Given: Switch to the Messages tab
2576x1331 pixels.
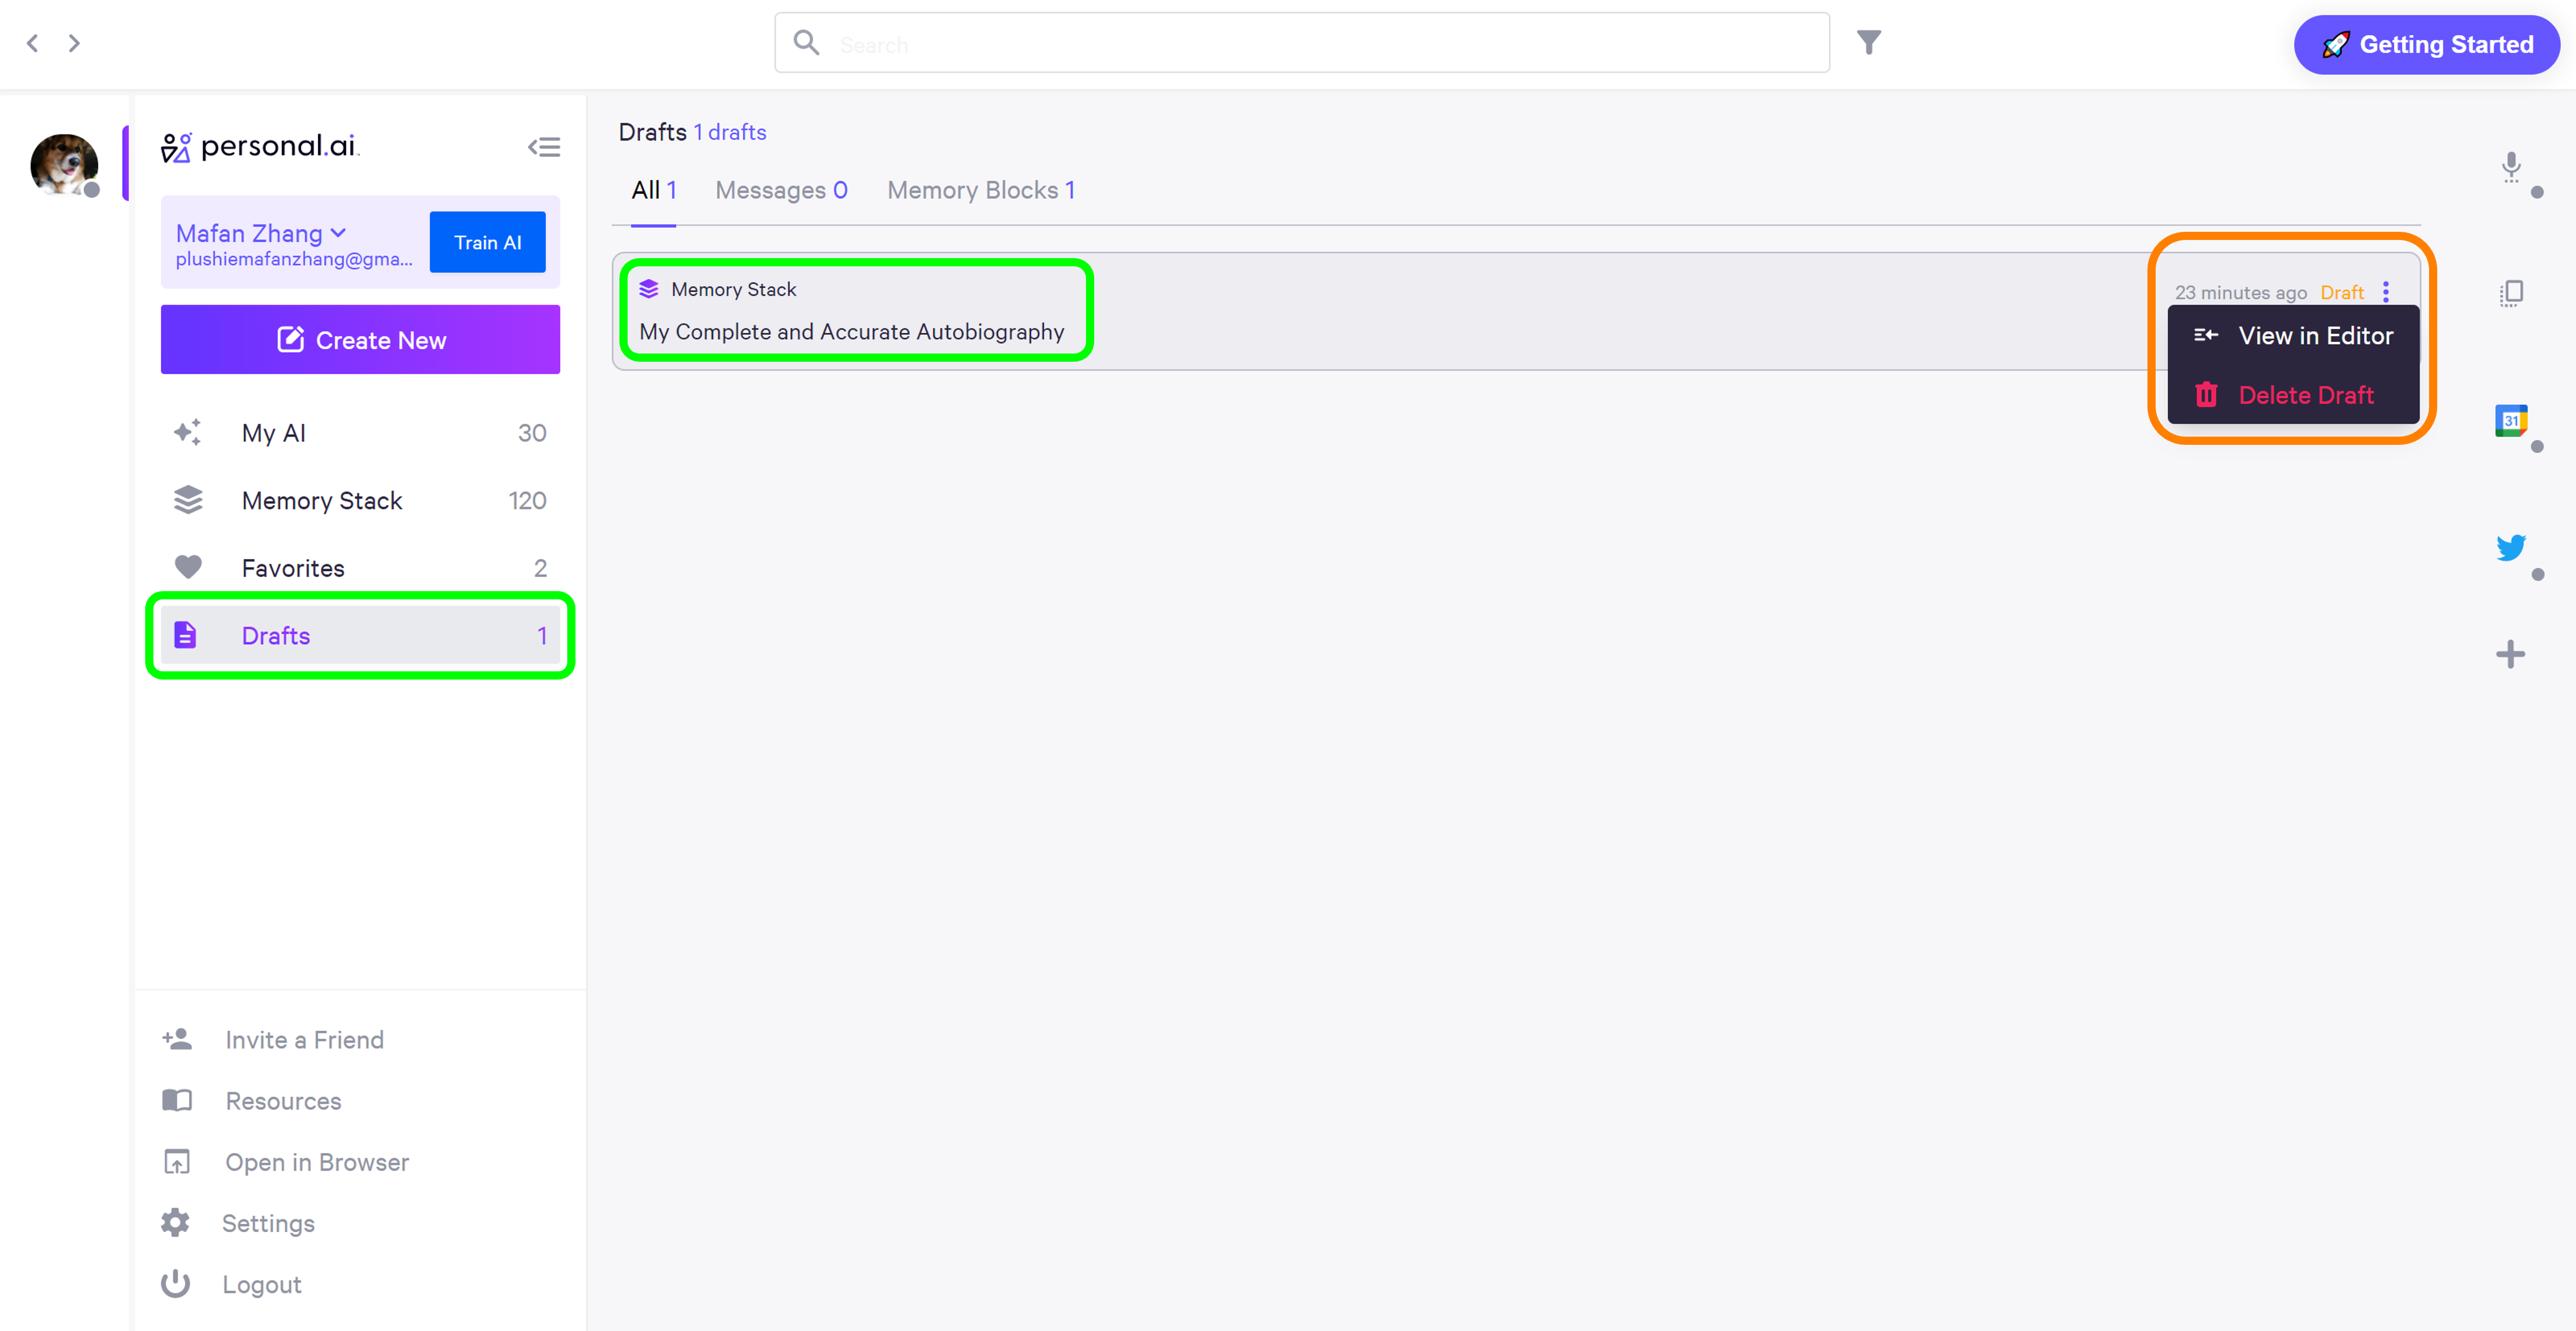Looking at the screenshot, I should tap(780, 190).
